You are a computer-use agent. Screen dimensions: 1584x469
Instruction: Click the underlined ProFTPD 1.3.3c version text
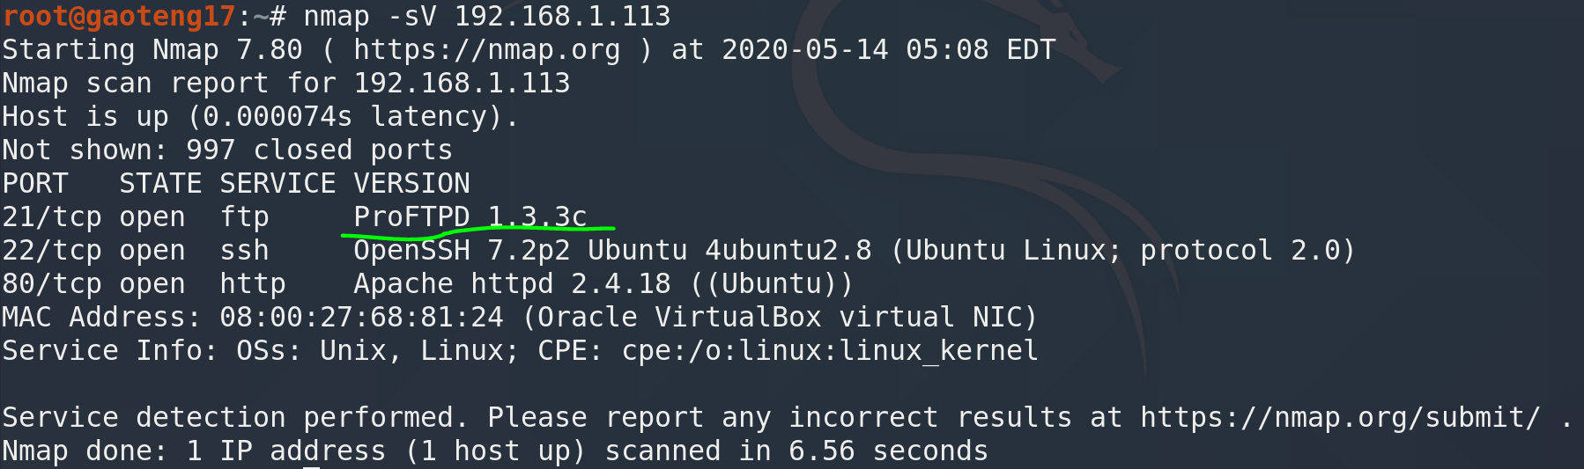point(470,217)
